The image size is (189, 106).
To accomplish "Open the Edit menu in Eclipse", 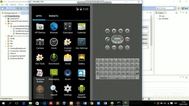I will [7, 5].
